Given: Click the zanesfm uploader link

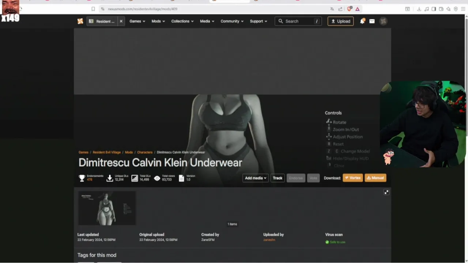Looking at the screenshot, I should 269,240.
